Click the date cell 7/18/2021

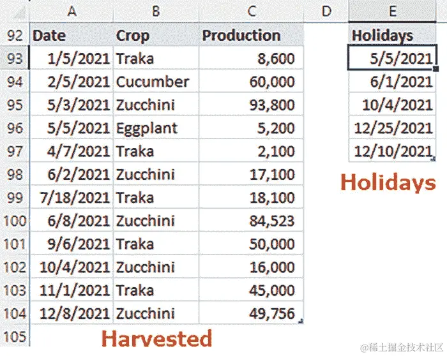click(72, 197)
